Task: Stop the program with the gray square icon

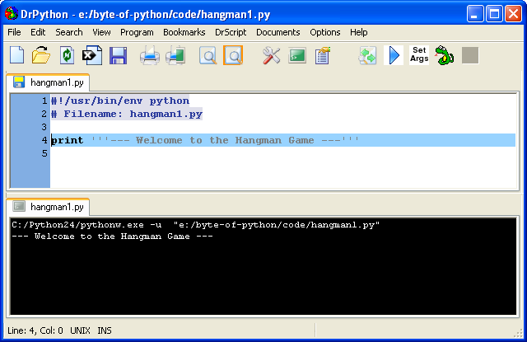Action: pyautogui.click(x=470, y=55)
